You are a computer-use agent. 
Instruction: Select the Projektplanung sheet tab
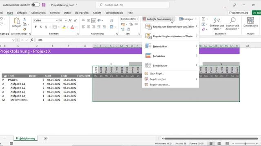click(x=25, y=138)
